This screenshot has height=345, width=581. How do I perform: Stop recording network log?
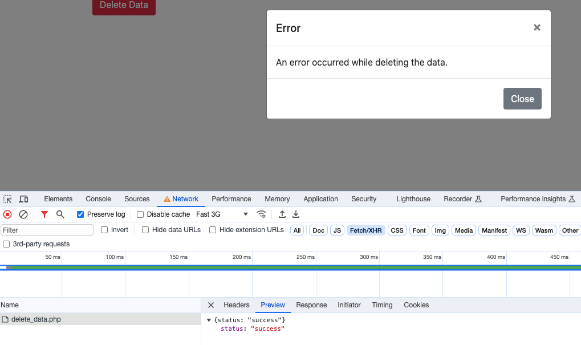[7, 214]
